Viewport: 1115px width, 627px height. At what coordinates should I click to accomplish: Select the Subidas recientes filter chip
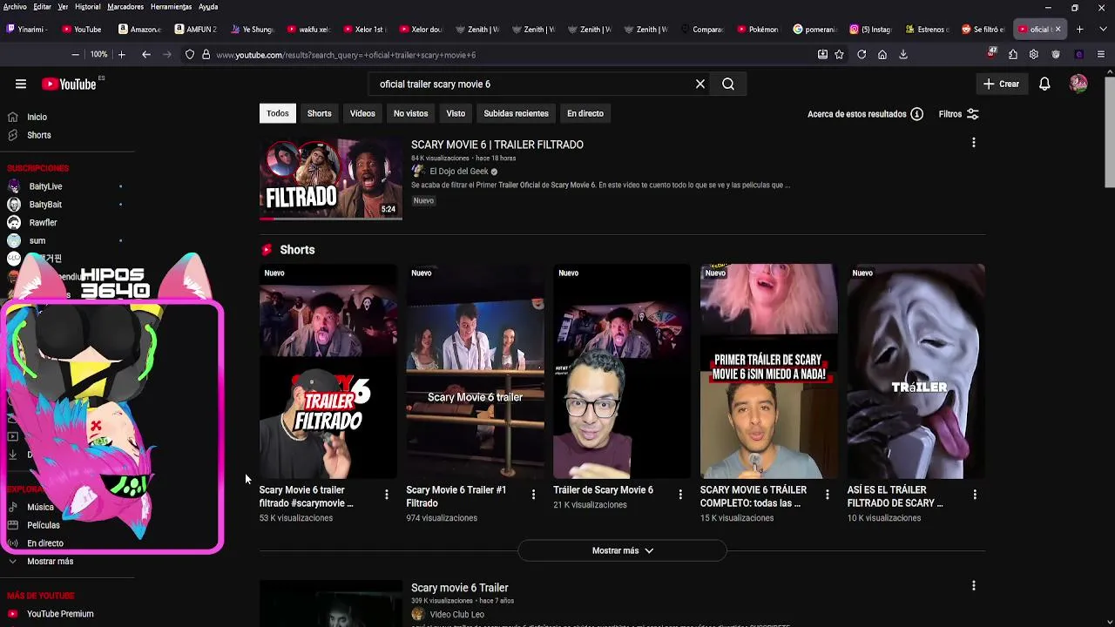[516, 113]
